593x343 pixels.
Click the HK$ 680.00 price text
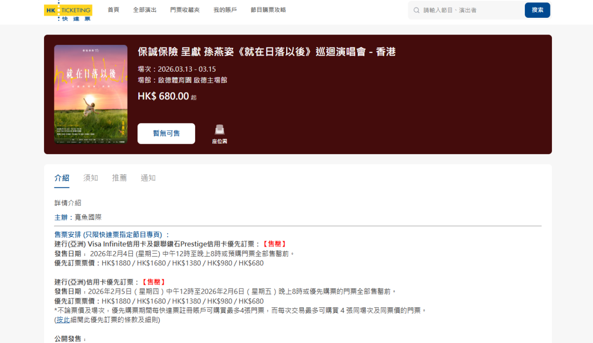pyautogui.click(x=163, y=96)
